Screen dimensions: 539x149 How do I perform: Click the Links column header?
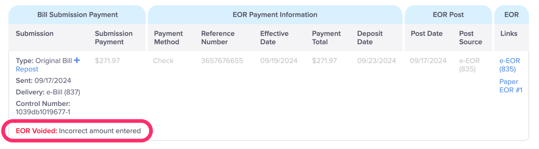(509, 33)
